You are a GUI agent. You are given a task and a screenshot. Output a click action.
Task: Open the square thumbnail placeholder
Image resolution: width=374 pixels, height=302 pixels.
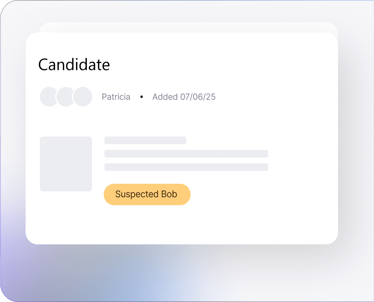[66, 164]
